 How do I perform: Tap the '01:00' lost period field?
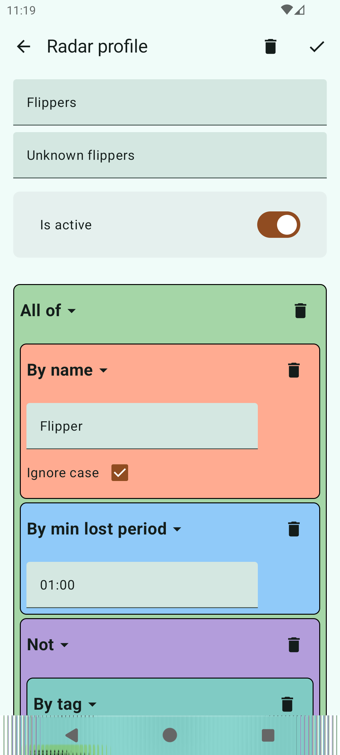142,585
